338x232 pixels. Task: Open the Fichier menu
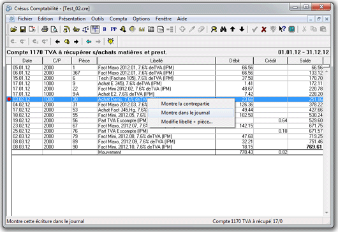coord(25,18)
